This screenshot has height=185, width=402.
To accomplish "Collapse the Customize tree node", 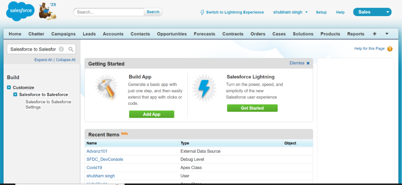I will [9, 88].
